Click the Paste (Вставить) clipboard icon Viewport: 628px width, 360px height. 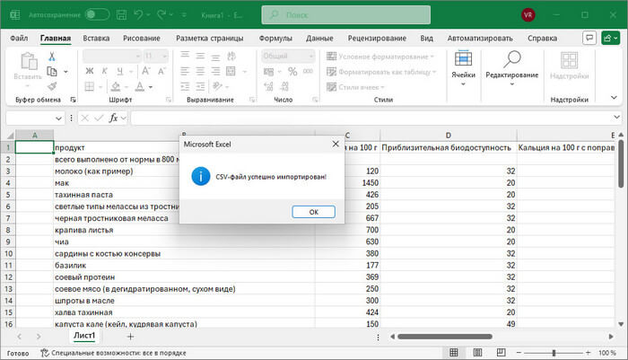28,63
